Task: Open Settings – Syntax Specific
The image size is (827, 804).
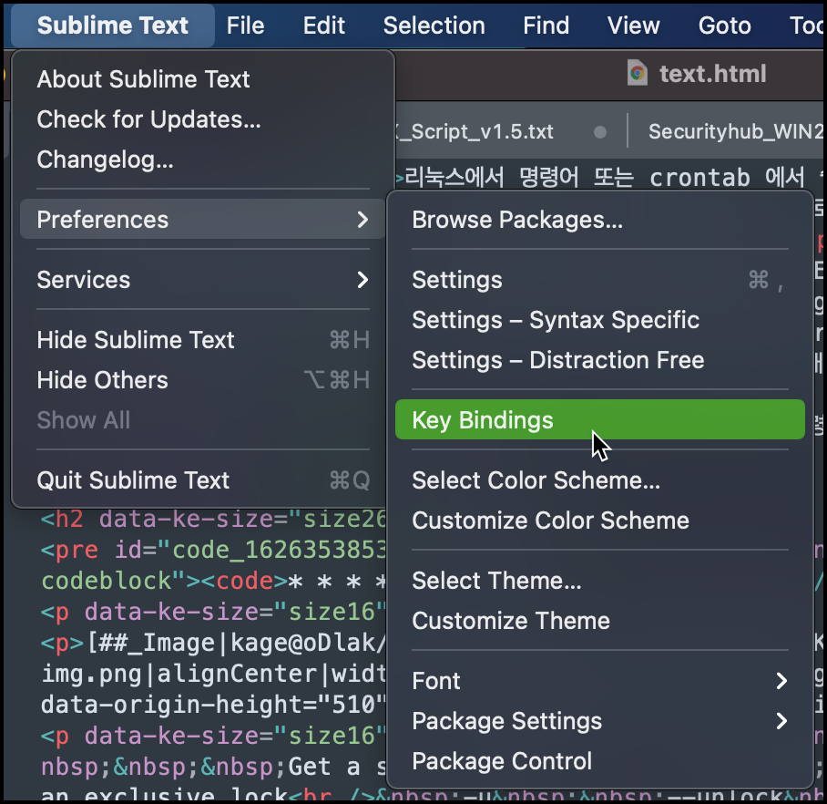Action: (599, 320)
